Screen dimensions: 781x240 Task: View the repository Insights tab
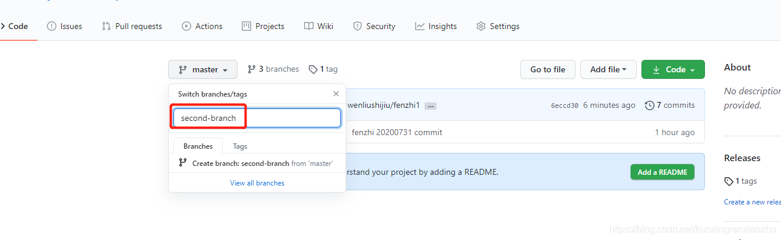[436, 26]
